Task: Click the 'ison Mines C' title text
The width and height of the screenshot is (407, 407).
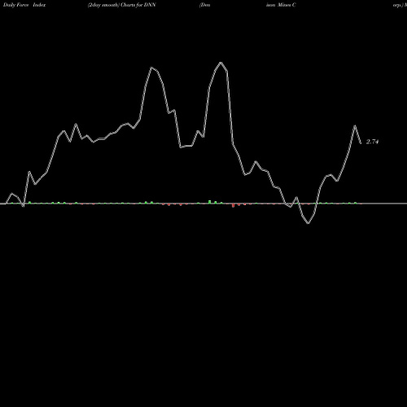Action: click(281, 5)
